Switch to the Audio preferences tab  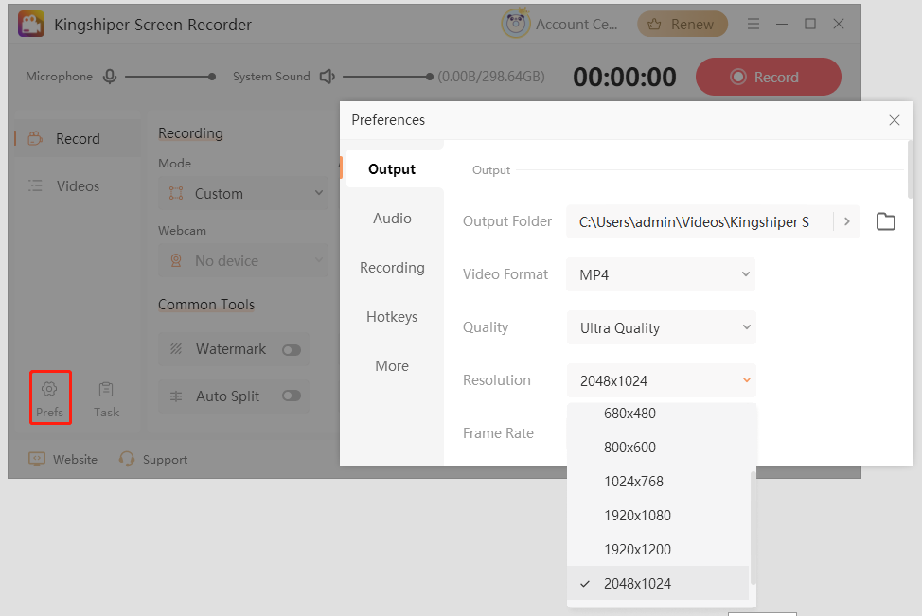pyautogui.click(x=392, y=219)
